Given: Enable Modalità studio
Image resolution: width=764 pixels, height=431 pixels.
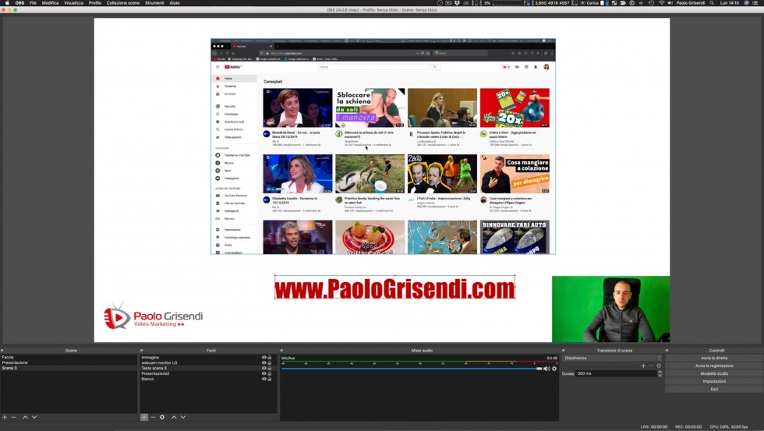Looking at the screenshot, I should pyautogui.click(x=714, y=373).
